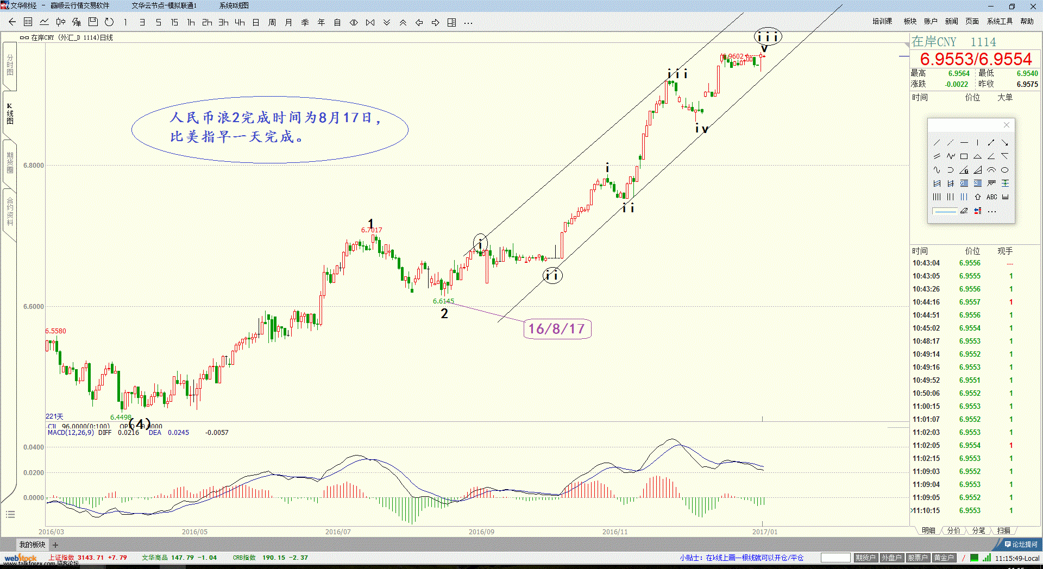Select the zigzag wave drawing tool
1043x569 pixels.
pos(950,156)
